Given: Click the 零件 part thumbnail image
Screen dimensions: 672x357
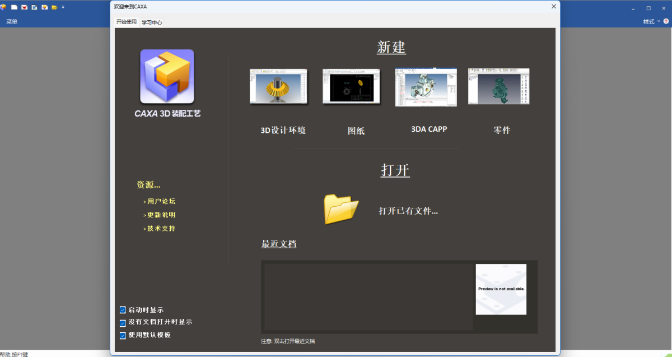Looking at the screenshot, I should [x=498, y=86].
